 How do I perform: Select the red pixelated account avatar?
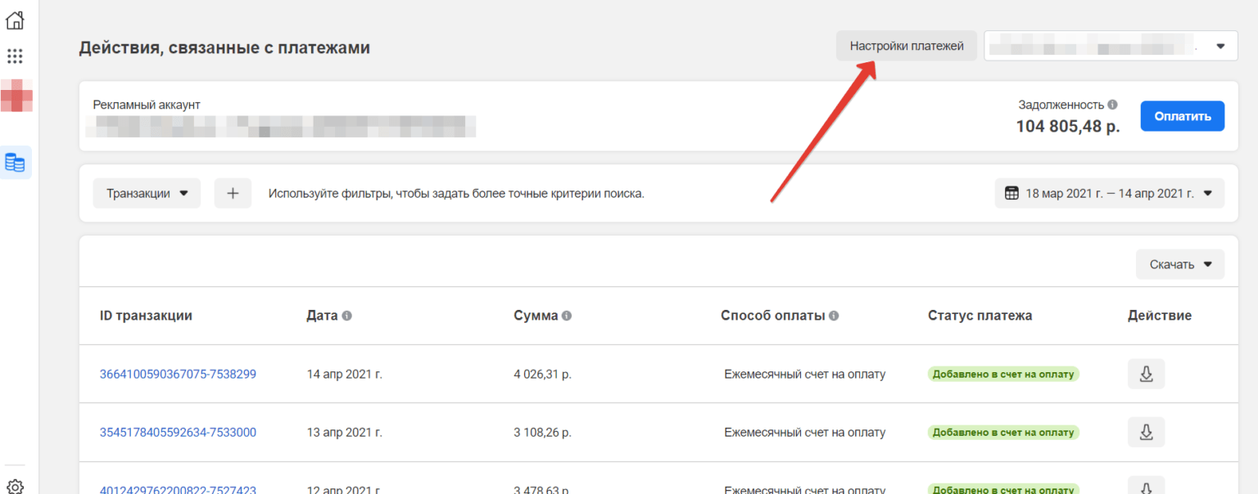pyautogui.click(x=16, y=96)
